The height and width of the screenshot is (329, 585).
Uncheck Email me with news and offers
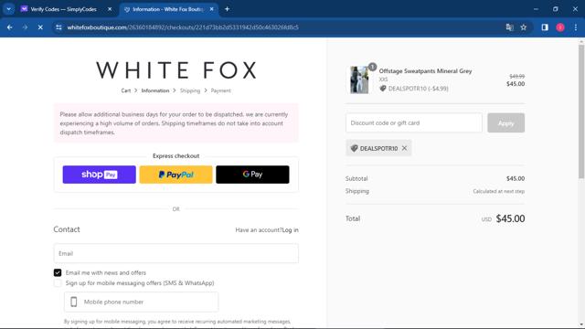click(58, 272)
